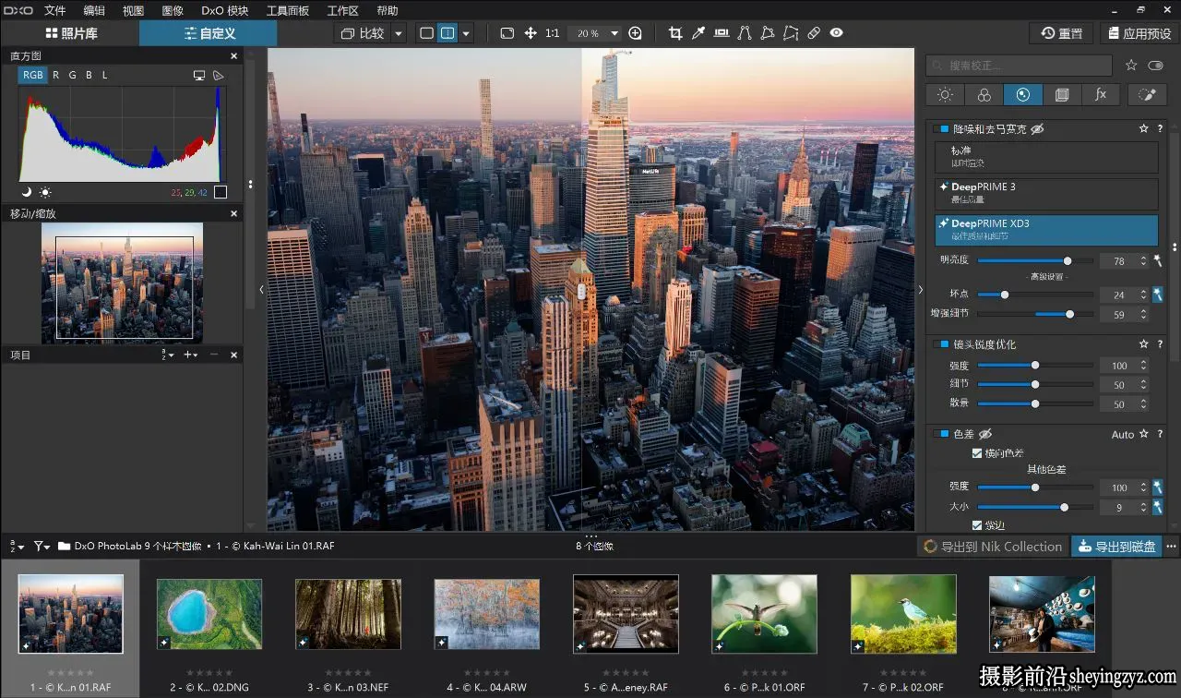
Task: Adjust the lens sharpness 强度 slider
Action: pos(1034,366)
